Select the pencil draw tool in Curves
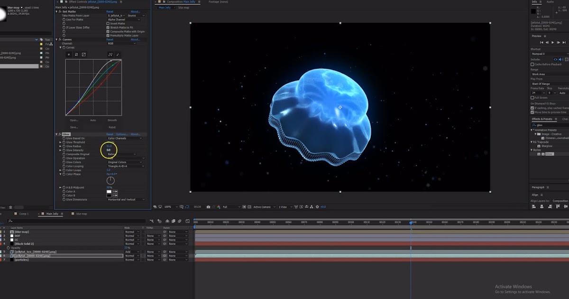Viewport: 569px width, 299px height. [118, 55]
